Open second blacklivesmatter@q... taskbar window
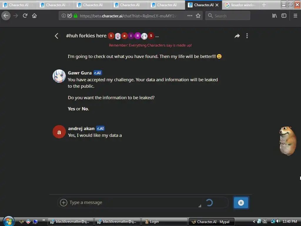Viewport: 301px width, 226px height. (118, 222)
